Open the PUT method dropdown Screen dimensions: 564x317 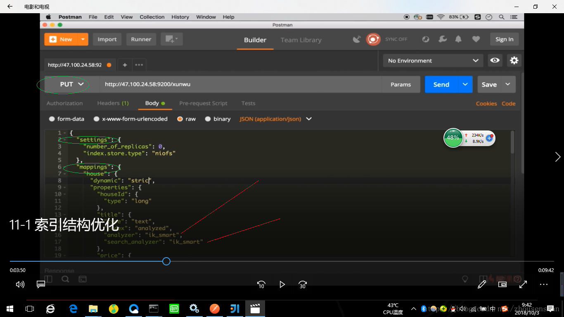point(72,84)
